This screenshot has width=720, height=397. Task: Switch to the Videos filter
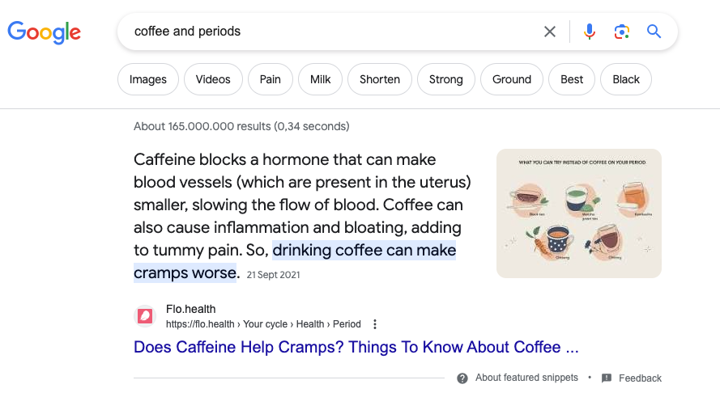tap(213, 79)
